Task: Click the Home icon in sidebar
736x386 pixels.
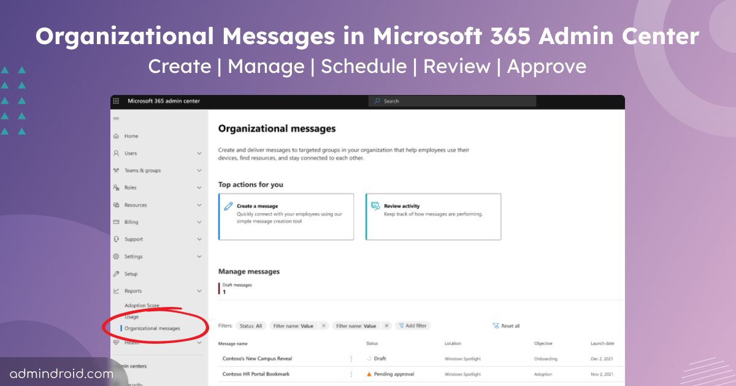Action: 116,136
